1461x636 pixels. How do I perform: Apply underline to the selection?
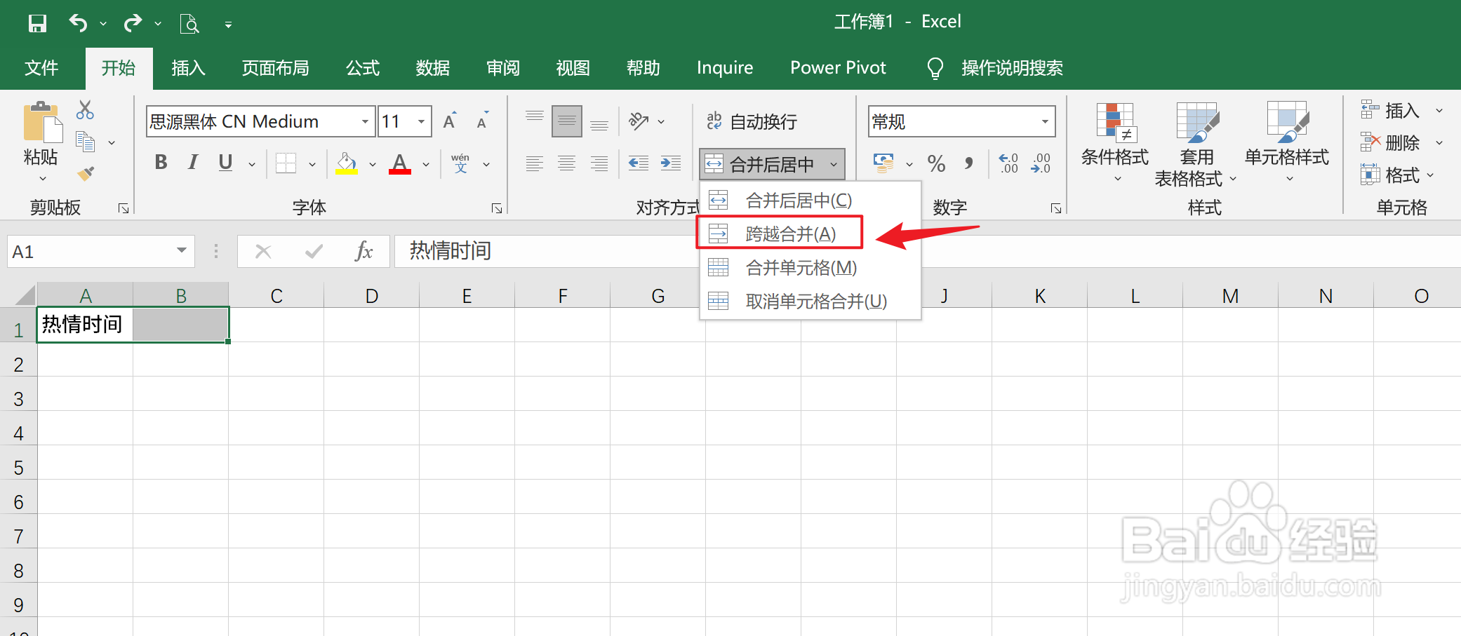point(224,163)
